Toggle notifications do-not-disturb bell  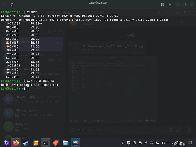click(123, 143)
